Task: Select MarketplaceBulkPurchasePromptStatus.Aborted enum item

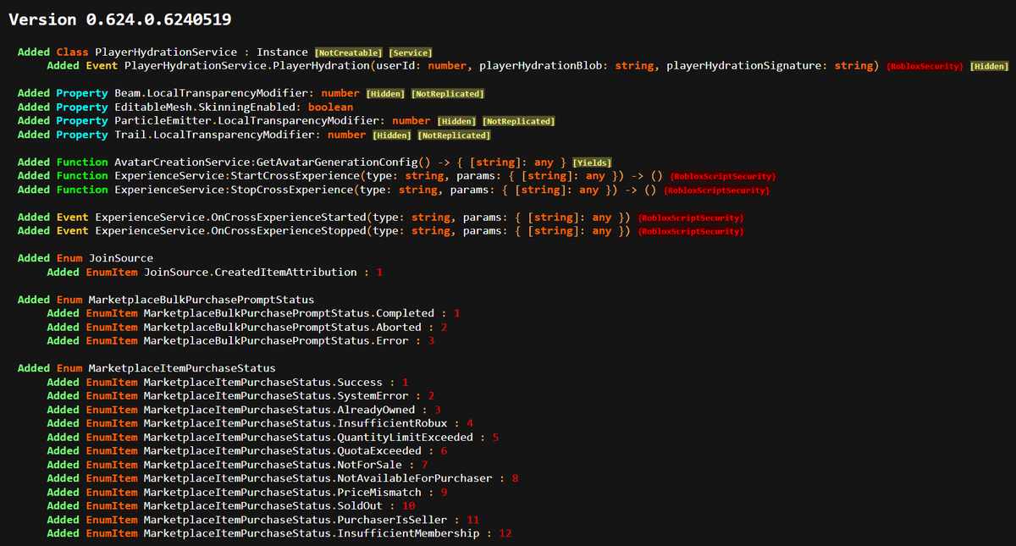Action: click(282, 327)
